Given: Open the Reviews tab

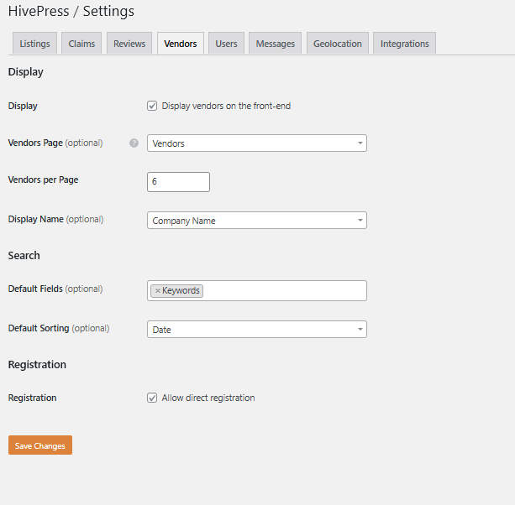Looking at the screenshot, I should 129,44.
